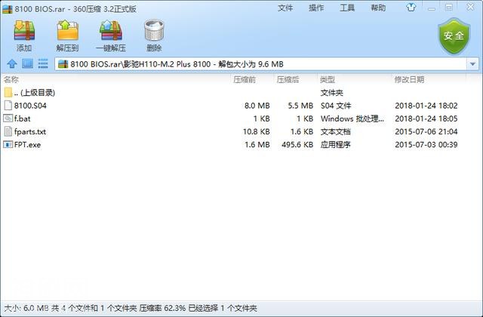Select the FPT.exe application file
Screen dimensions: 483x317
point(26,144)
